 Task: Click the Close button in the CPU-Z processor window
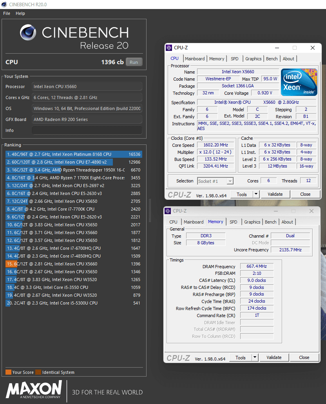[x=305, y=194]
